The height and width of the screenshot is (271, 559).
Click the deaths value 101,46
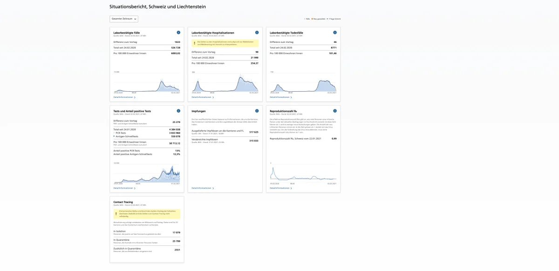point(333,53)
